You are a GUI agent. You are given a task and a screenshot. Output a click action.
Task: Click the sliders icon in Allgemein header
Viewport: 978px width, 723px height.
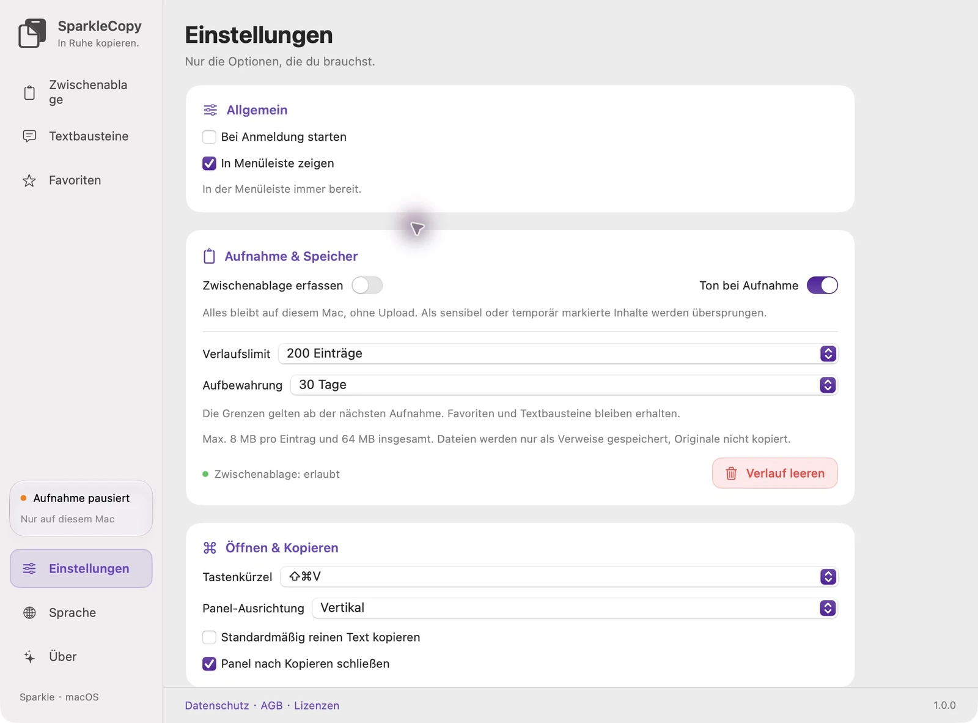210,110
